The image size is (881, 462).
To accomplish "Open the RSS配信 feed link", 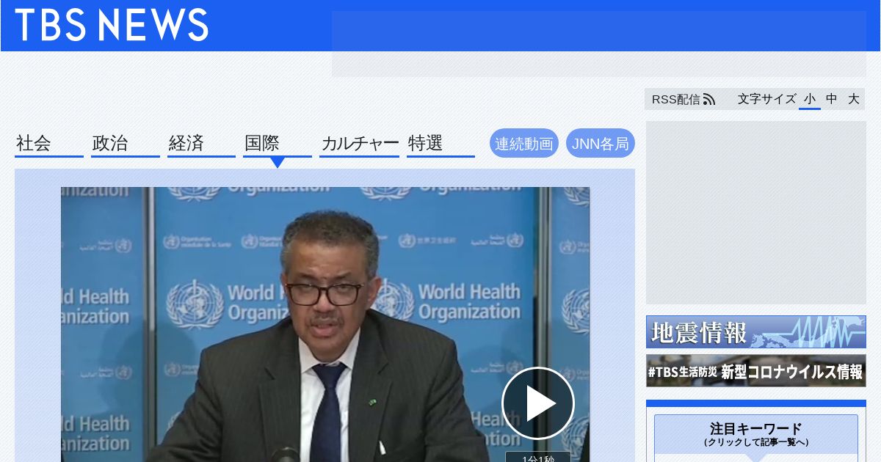I will 683,99.
